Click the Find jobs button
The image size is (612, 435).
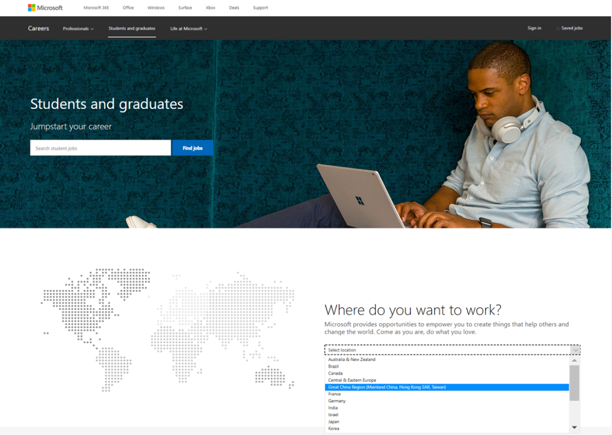(193, 148)
